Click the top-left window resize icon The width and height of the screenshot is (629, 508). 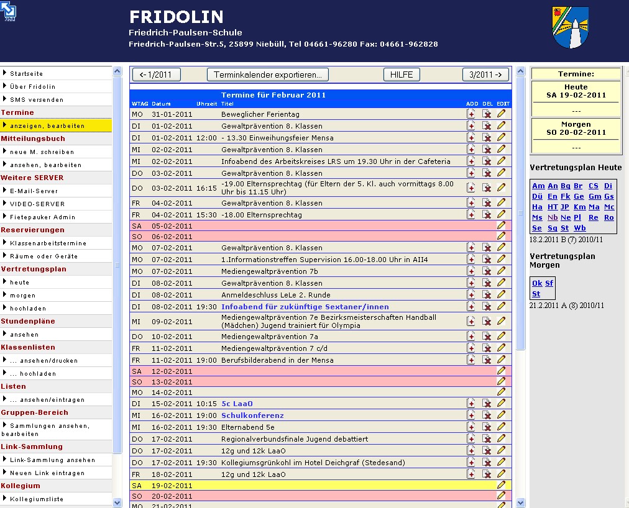(9, 12)
